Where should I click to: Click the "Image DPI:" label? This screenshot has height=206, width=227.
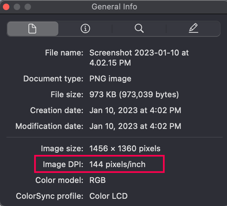63,165
